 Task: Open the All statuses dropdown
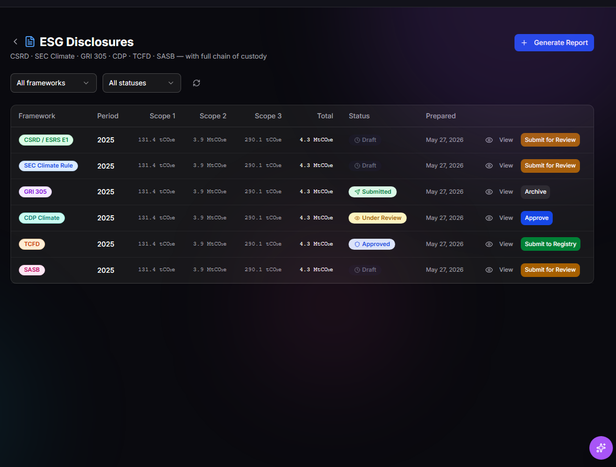pos(141,83)
